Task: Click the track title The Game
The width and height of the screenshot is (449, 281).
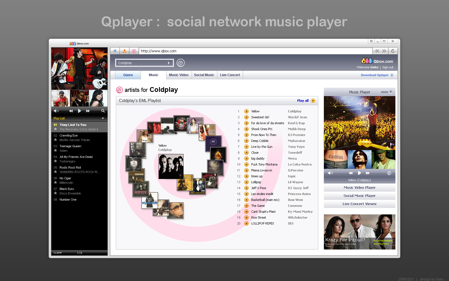Action: pos(258,206)
